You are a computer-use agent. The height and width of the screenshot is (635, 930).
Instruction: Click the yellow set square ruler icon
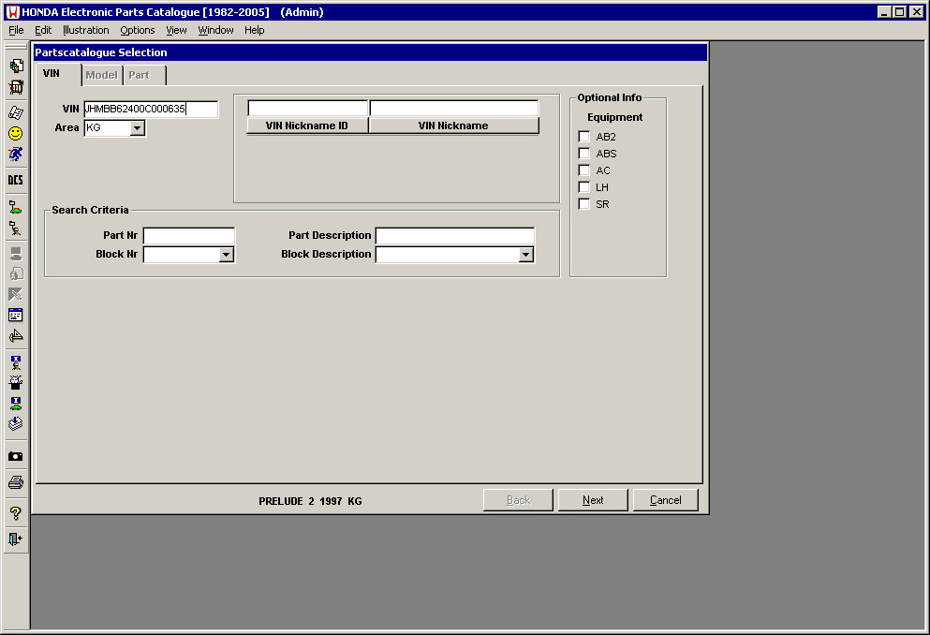point(15,336)
